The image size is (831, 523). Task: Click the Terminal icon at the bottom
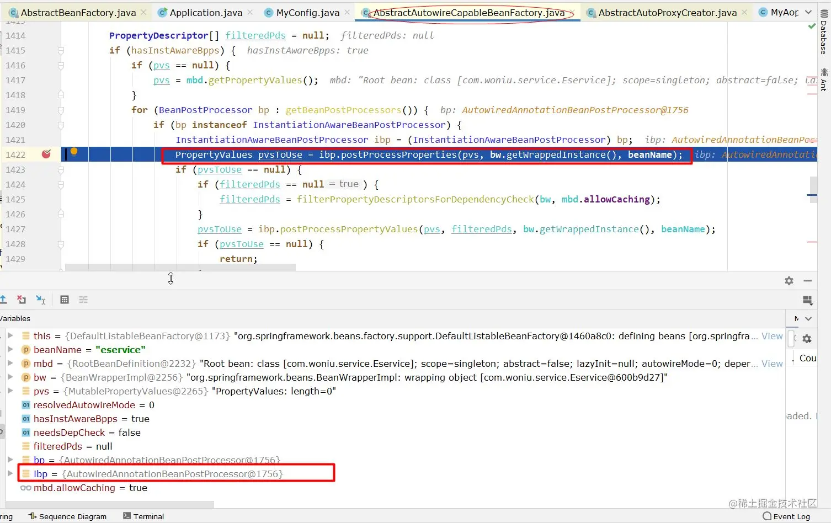coord(127,516)
